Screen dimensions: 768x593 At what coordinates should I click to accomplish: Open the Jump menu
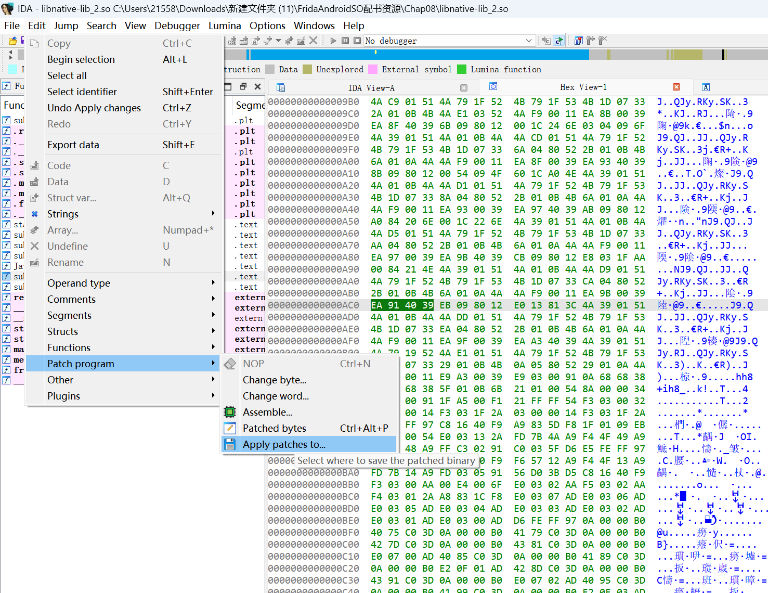click(x=66, y=25)
